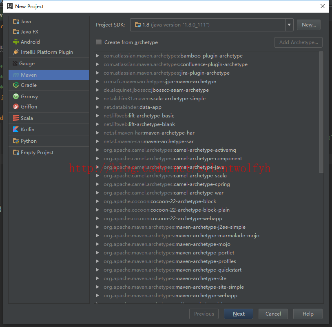Open the Project SDK dropdown
332x327 pixels.
pos(289,25)
